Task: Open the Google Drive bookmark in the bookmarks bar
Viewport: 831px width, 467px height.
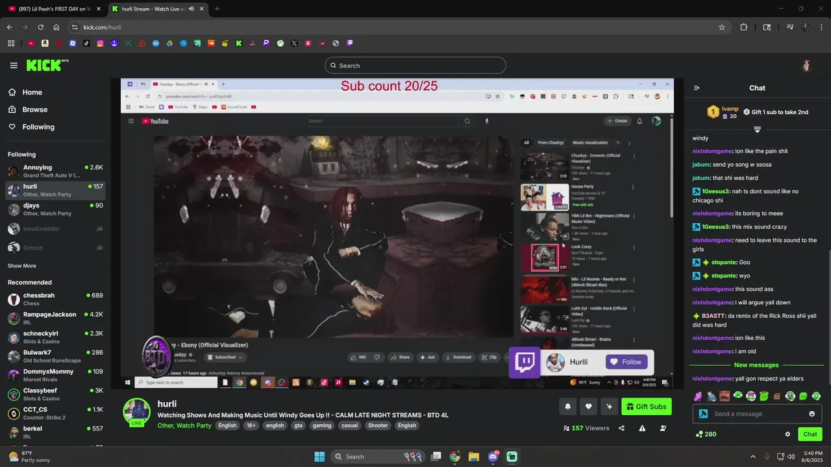Action: [x=169, y=43]
